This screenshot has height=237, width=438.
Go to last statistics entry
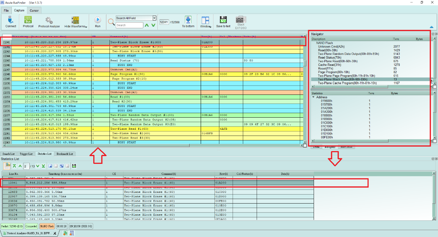coord(44,166)
